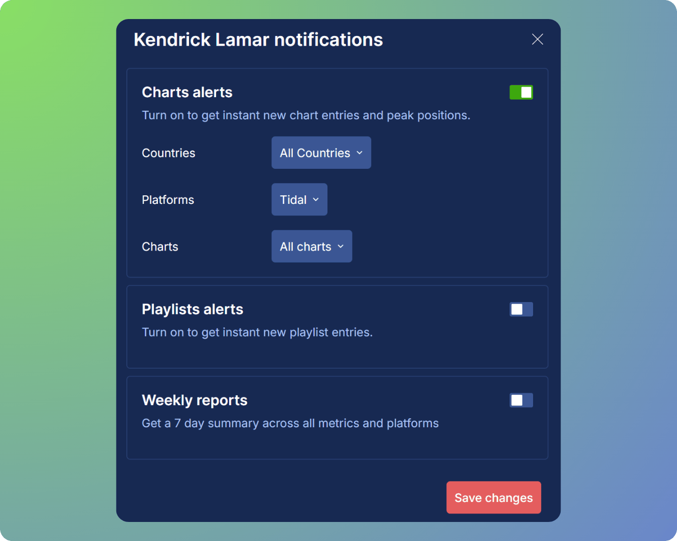The width and height of the screenshot is (677, 541).
Task: Expand the All charts selector
Action: (311, 246)
